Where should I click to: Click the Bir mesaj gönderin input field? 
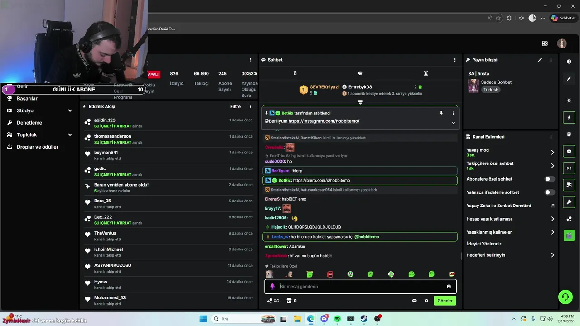(x=361, y=287)
